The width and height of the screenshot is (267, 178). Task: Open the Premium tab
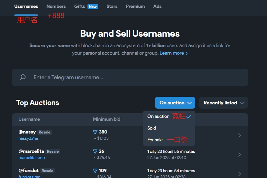135,7
